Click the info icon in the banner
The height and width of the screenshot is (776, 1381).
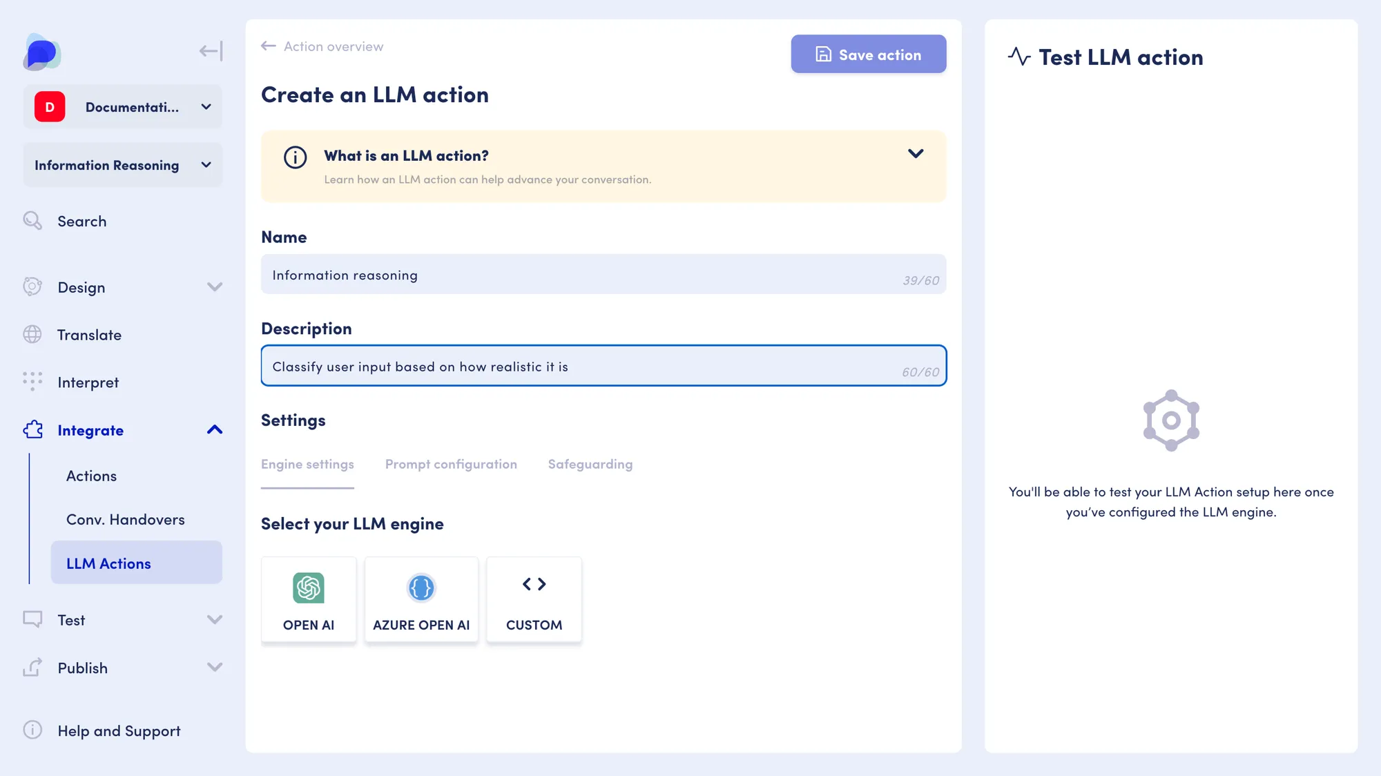(x=296, y=157)
